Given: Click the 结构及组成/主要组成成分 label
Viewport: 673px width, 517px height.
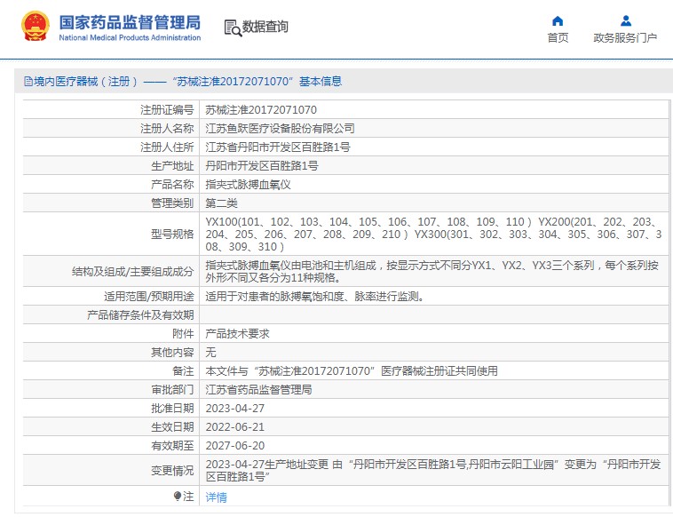Looking at the screenshot, I should 132,272.
